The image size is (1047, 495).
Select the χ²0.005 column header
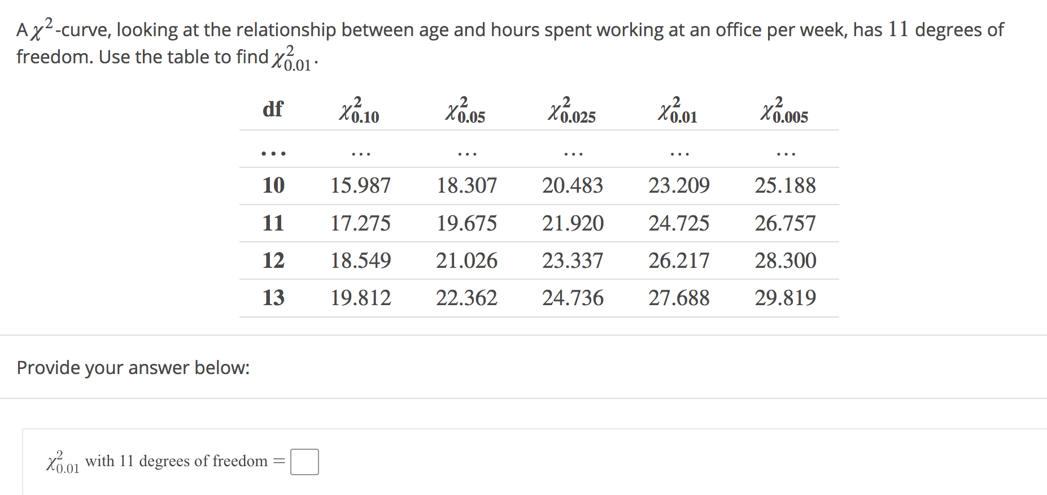[x=786, y=110]
